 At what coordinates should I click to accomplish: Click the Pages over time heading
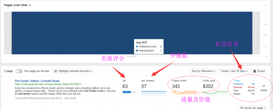pos(16,5)
